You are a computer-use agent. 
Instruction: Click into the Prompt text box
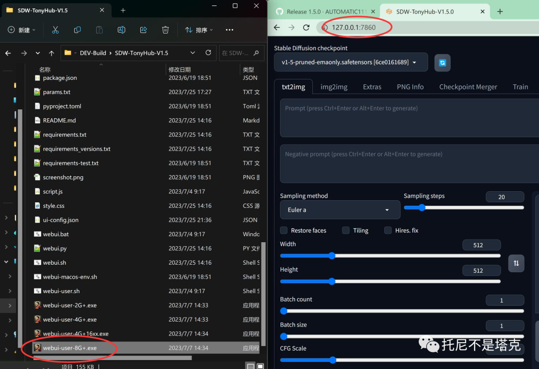(409, 118)
